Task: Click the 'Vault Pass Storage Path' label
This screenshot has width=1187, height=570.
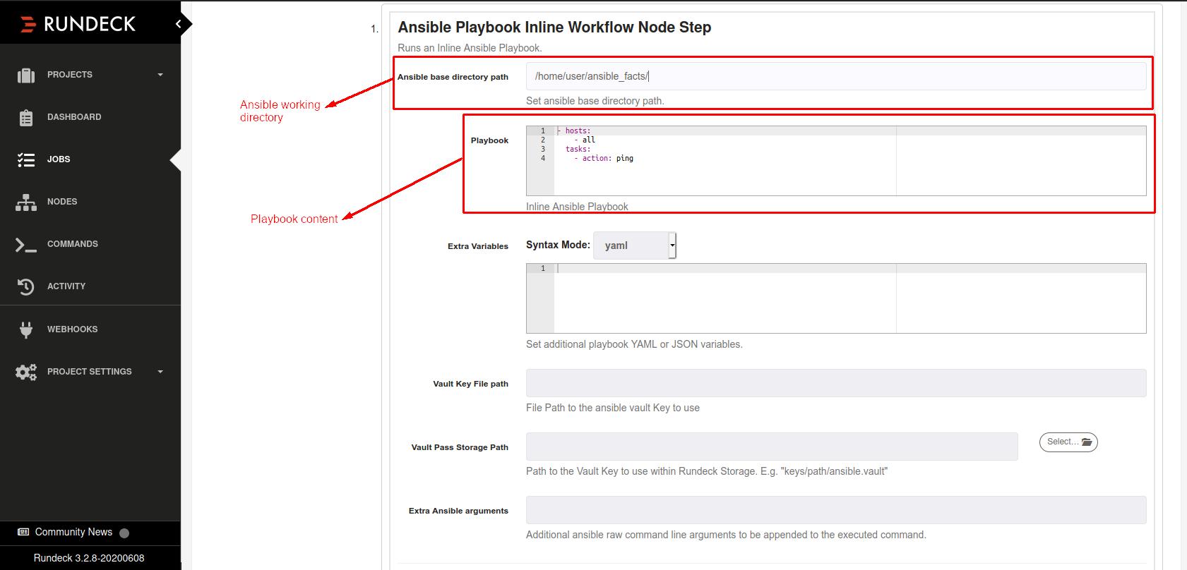Action: tap(460, 447)
